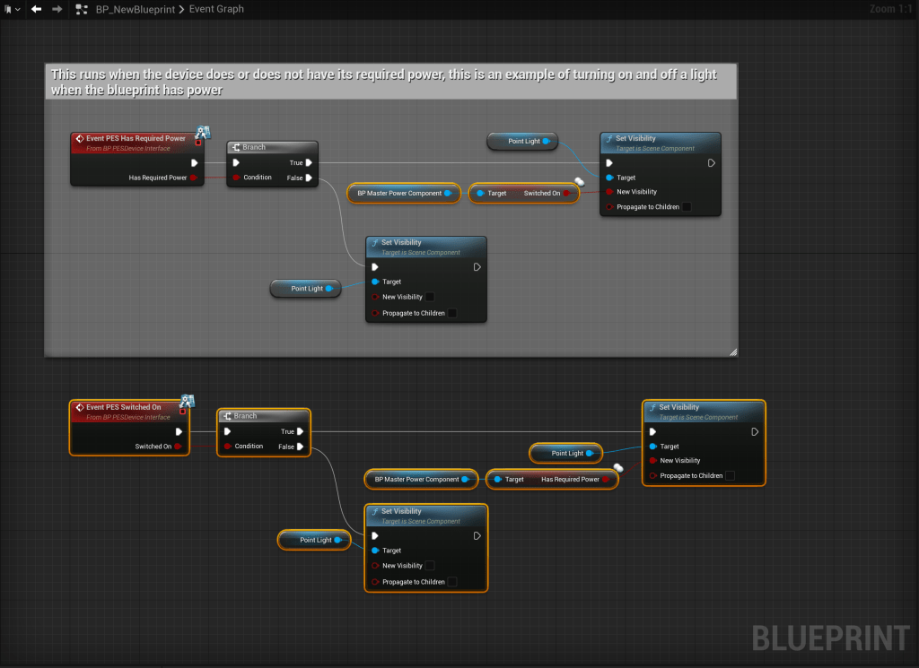The height and width of the screenshot is (668, 919).
Task: Click the exec input pin of the comment box False-branch Set Visibility
Action: 375,267
